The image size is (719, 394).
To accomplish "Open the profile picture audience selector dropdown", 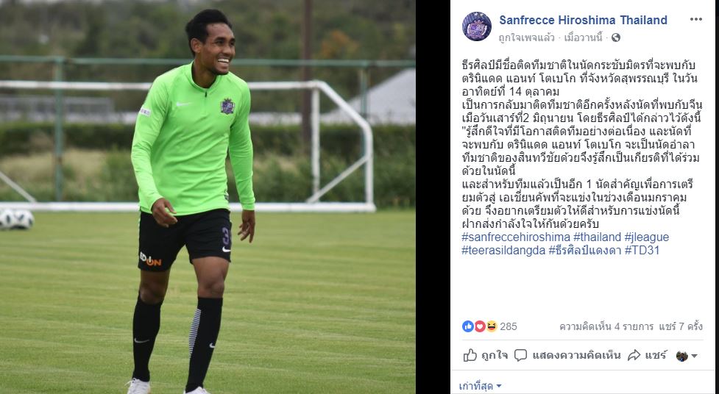I will [687, 356].
